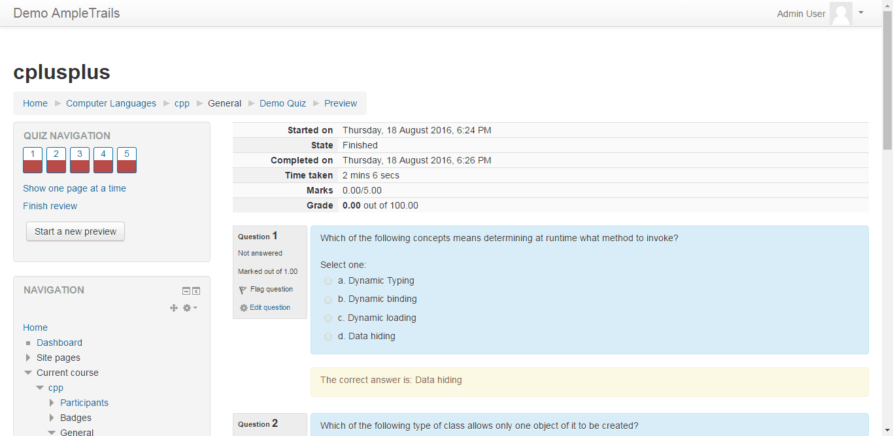Viewport: 893px width, 436px height.
Task: Click the Finish review link
Action: click(x=50, y=206)
